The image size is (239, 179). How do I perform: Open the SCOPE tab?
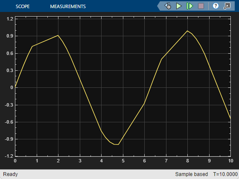point(23,6)
